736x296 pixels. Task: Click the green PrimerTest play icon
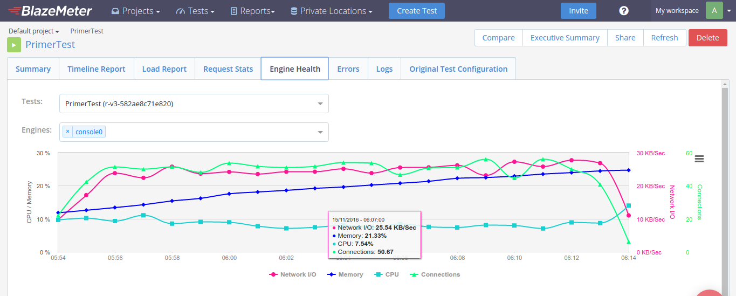14,45
